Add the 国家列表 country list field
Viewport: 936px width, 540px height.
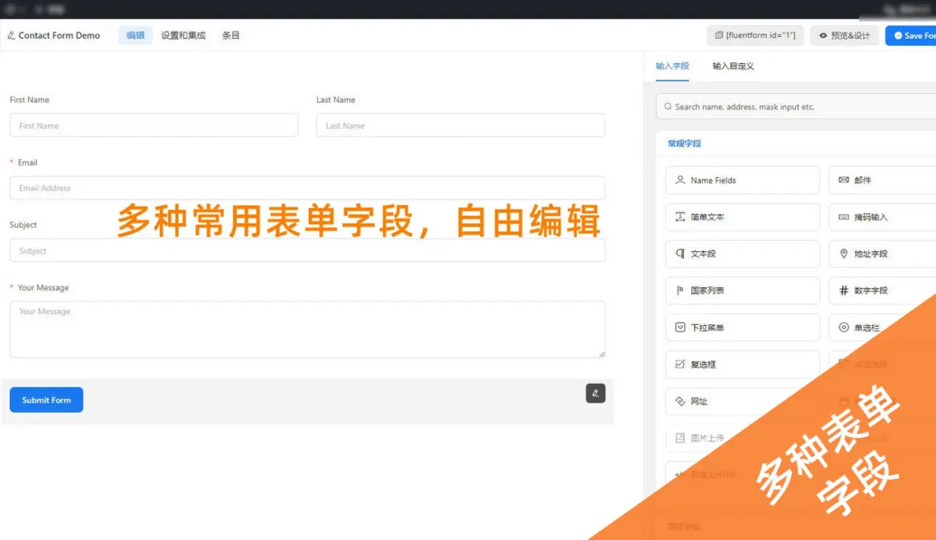tap(741, 290)
